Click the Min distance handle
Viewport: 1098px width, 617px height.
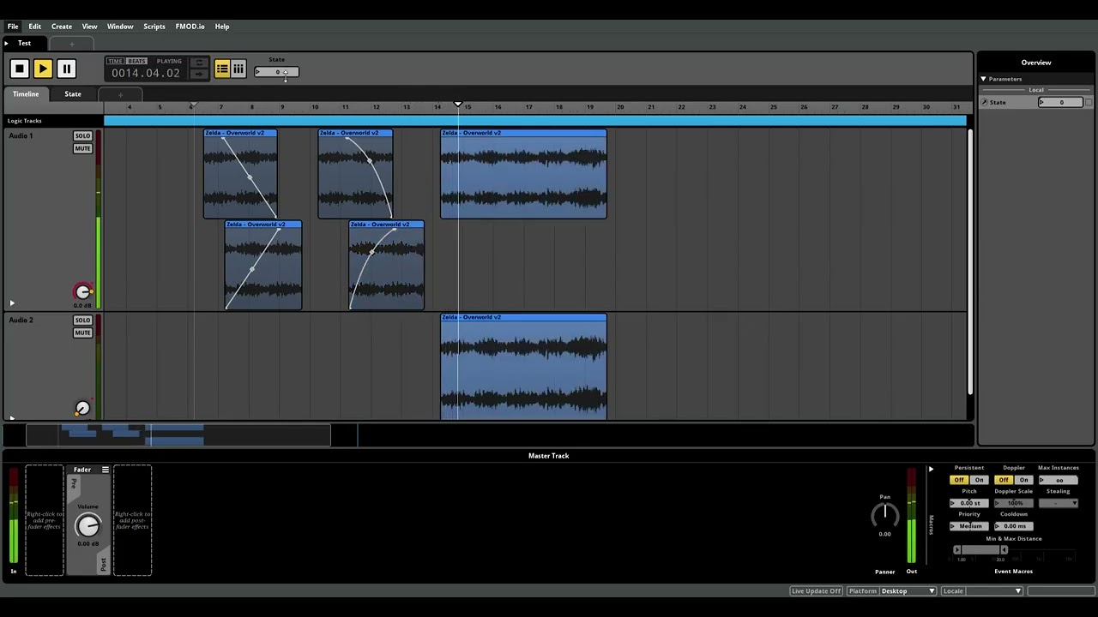tap(957, 549)
